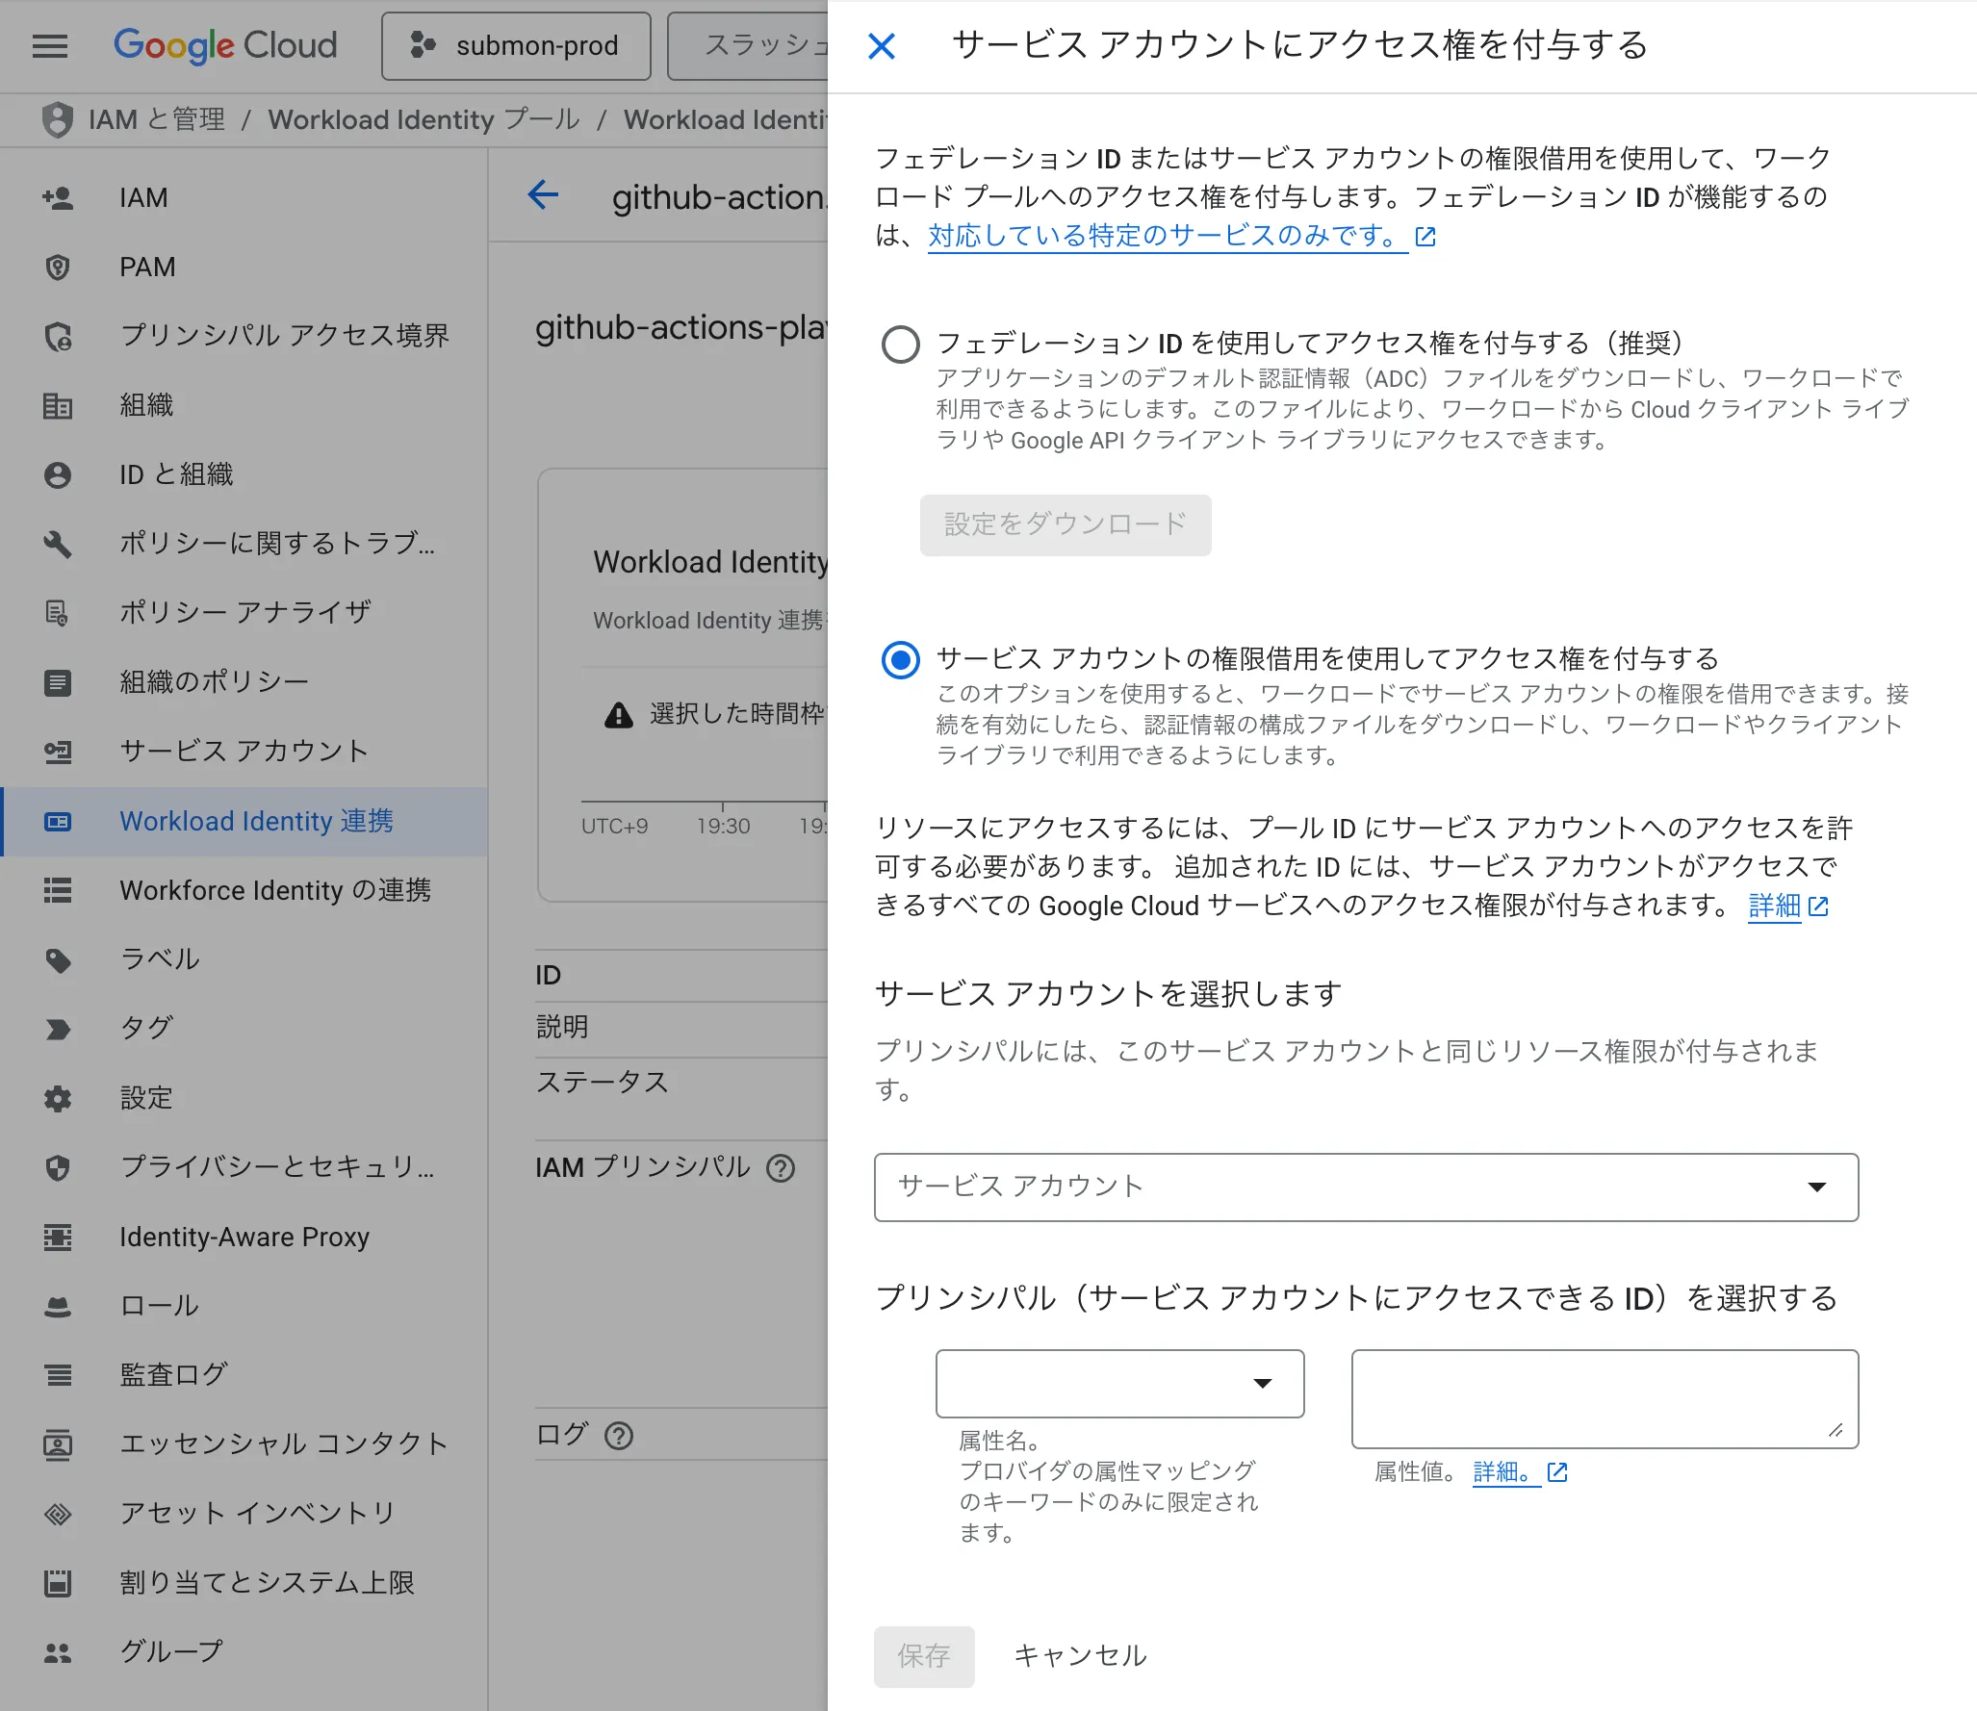Click the エッセンシャル コンタクト icon
Screen dimensions: 1977x1711
(x=58, y=1444)
